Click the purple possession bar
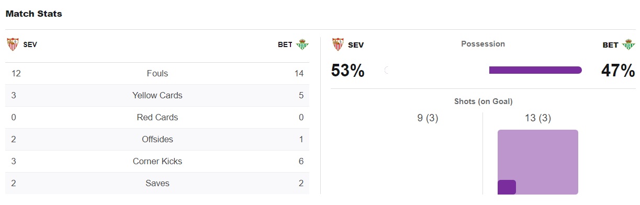Viewport: 640px width, 205px height. tap(535, 70)
